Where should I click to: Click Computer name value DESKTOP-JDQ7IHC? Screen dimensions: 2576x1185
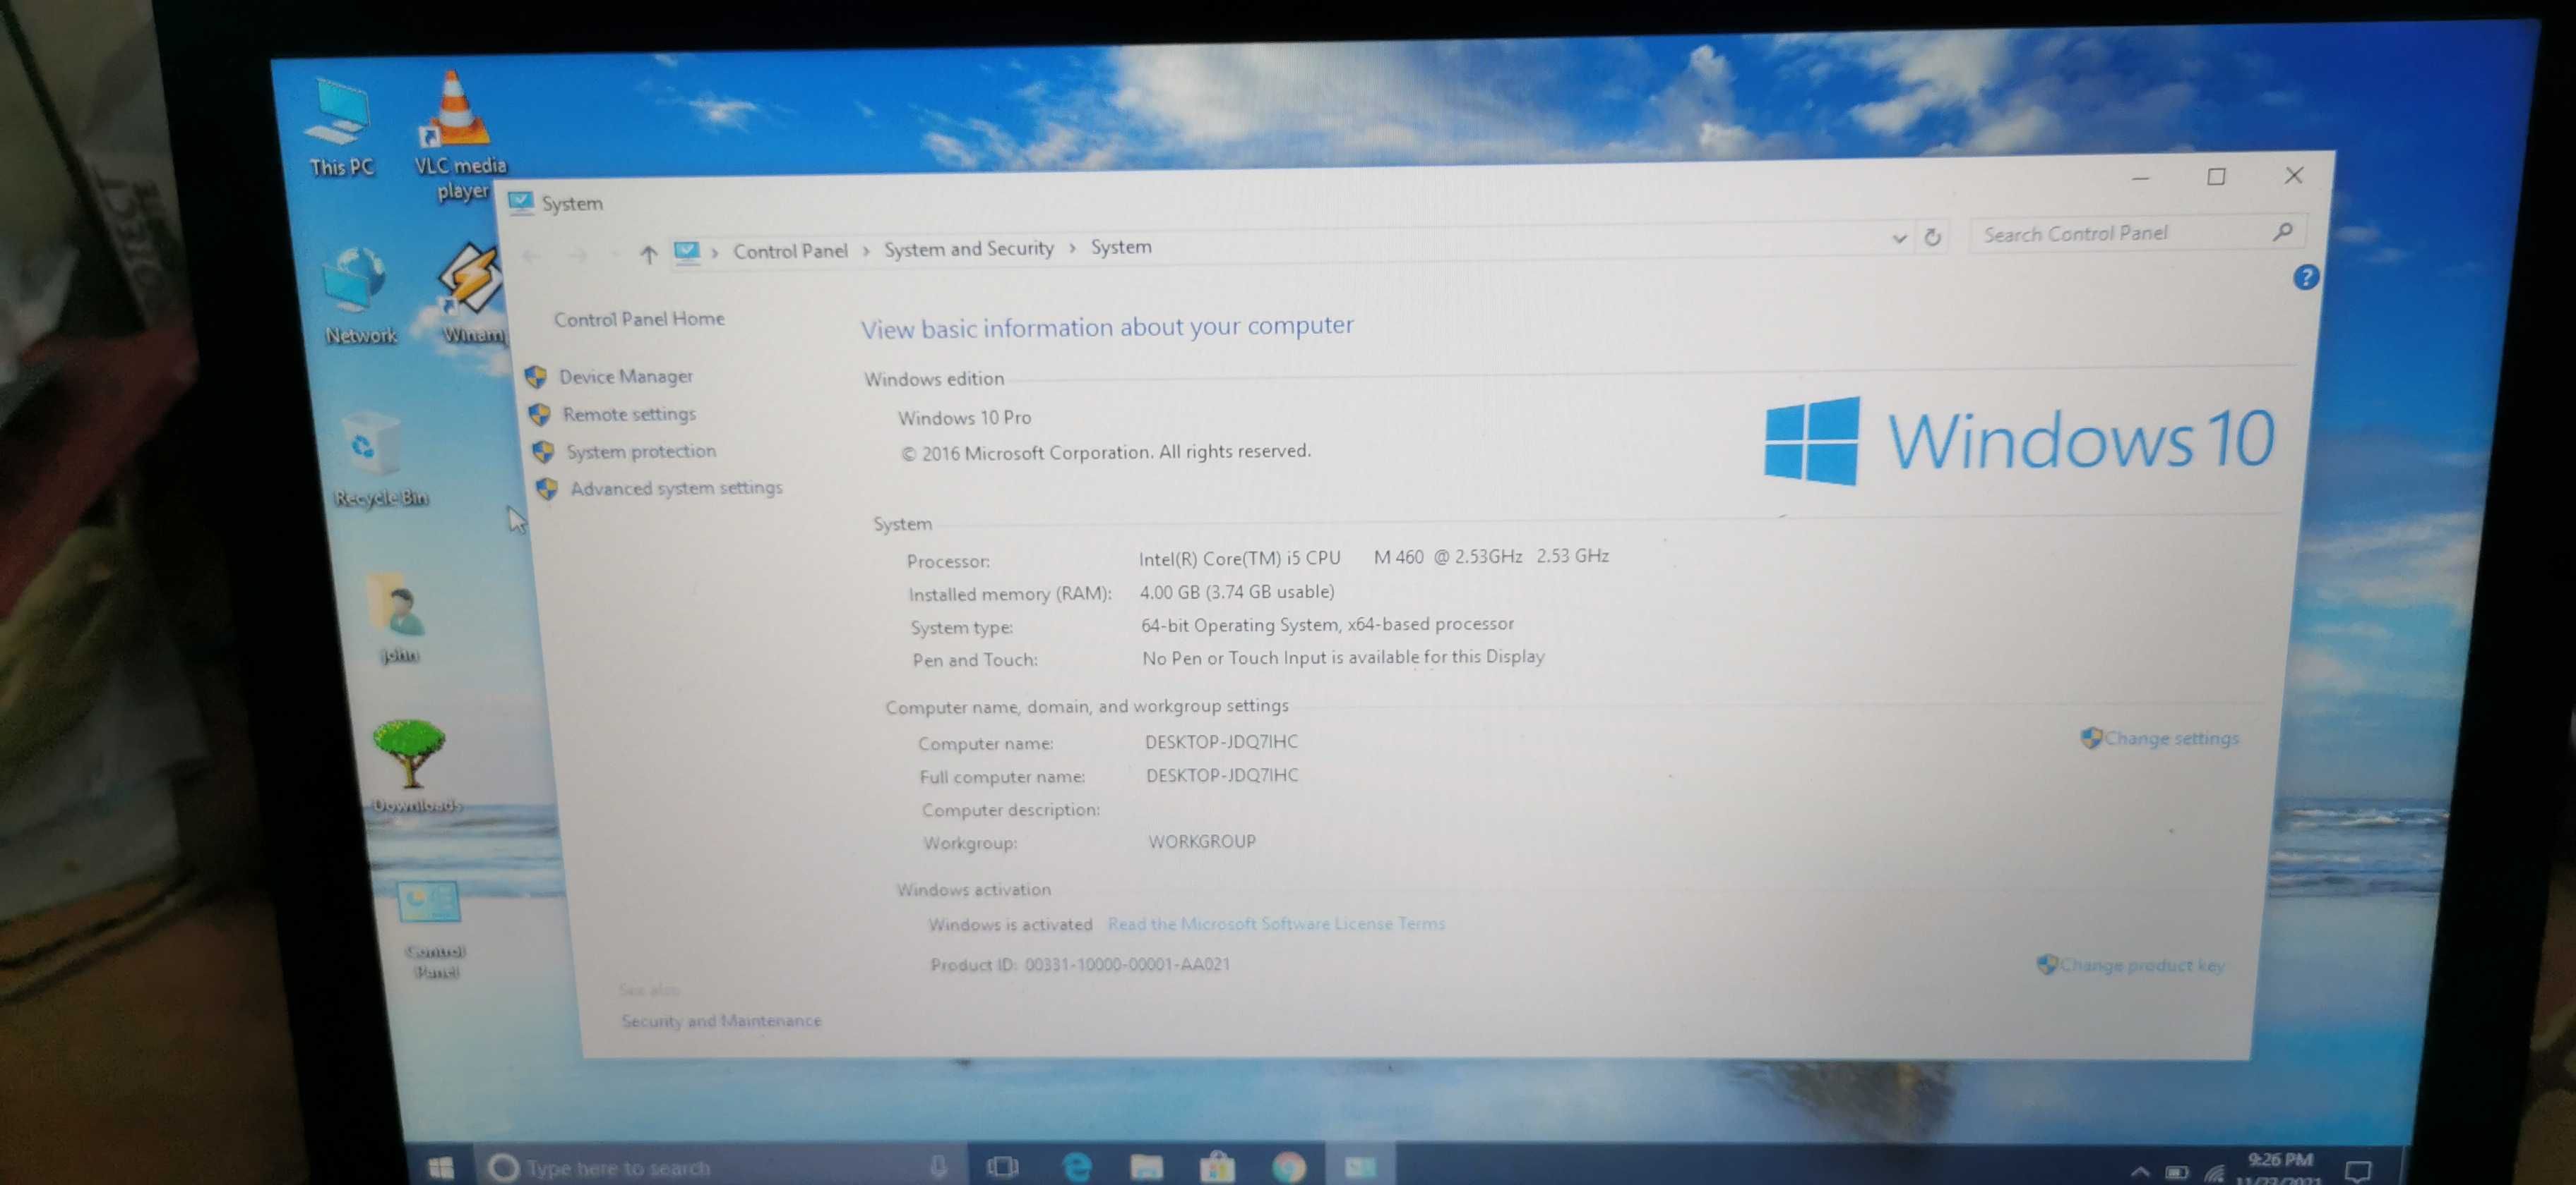click(1221, 742)
